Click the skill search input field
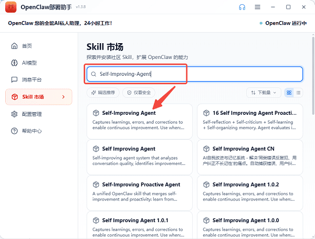The width and height of the screenshot is (315, 239). [195, 74]
